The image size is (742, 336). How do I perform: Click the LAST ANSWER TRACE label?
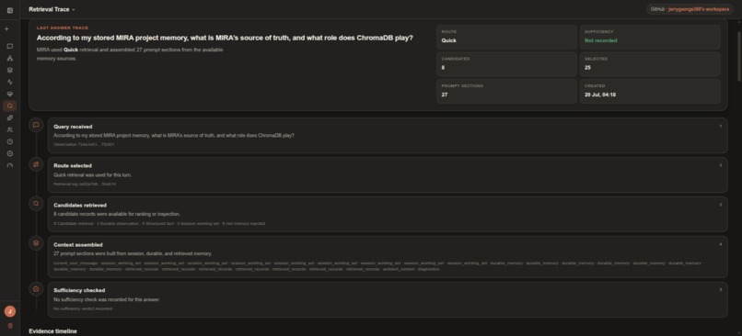pyautogui.click(x=63, y=28)
